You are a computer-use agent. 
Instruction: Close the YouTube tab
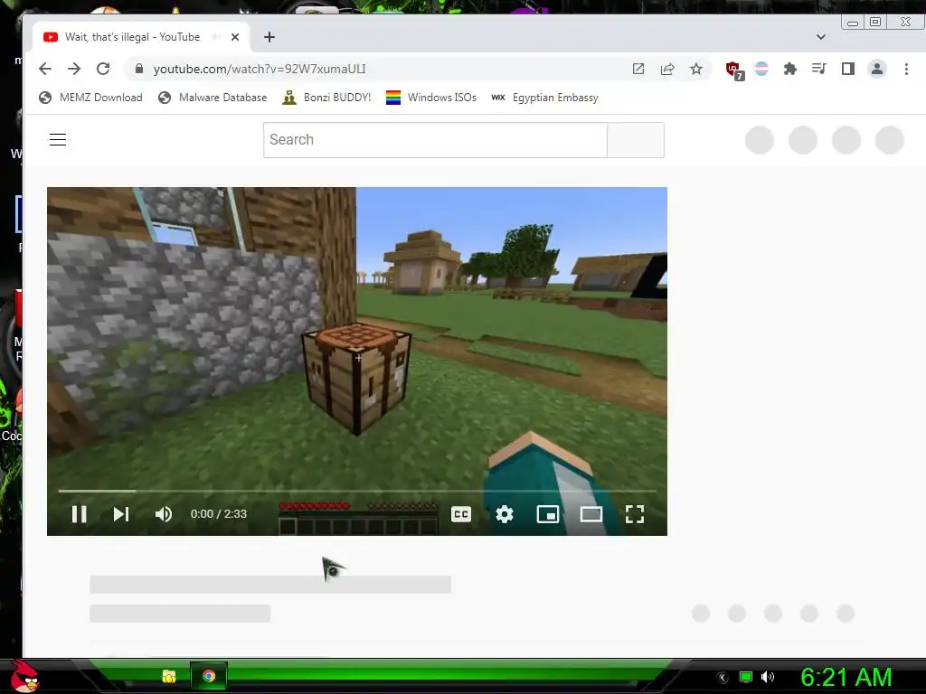click(x=235, y=37)
